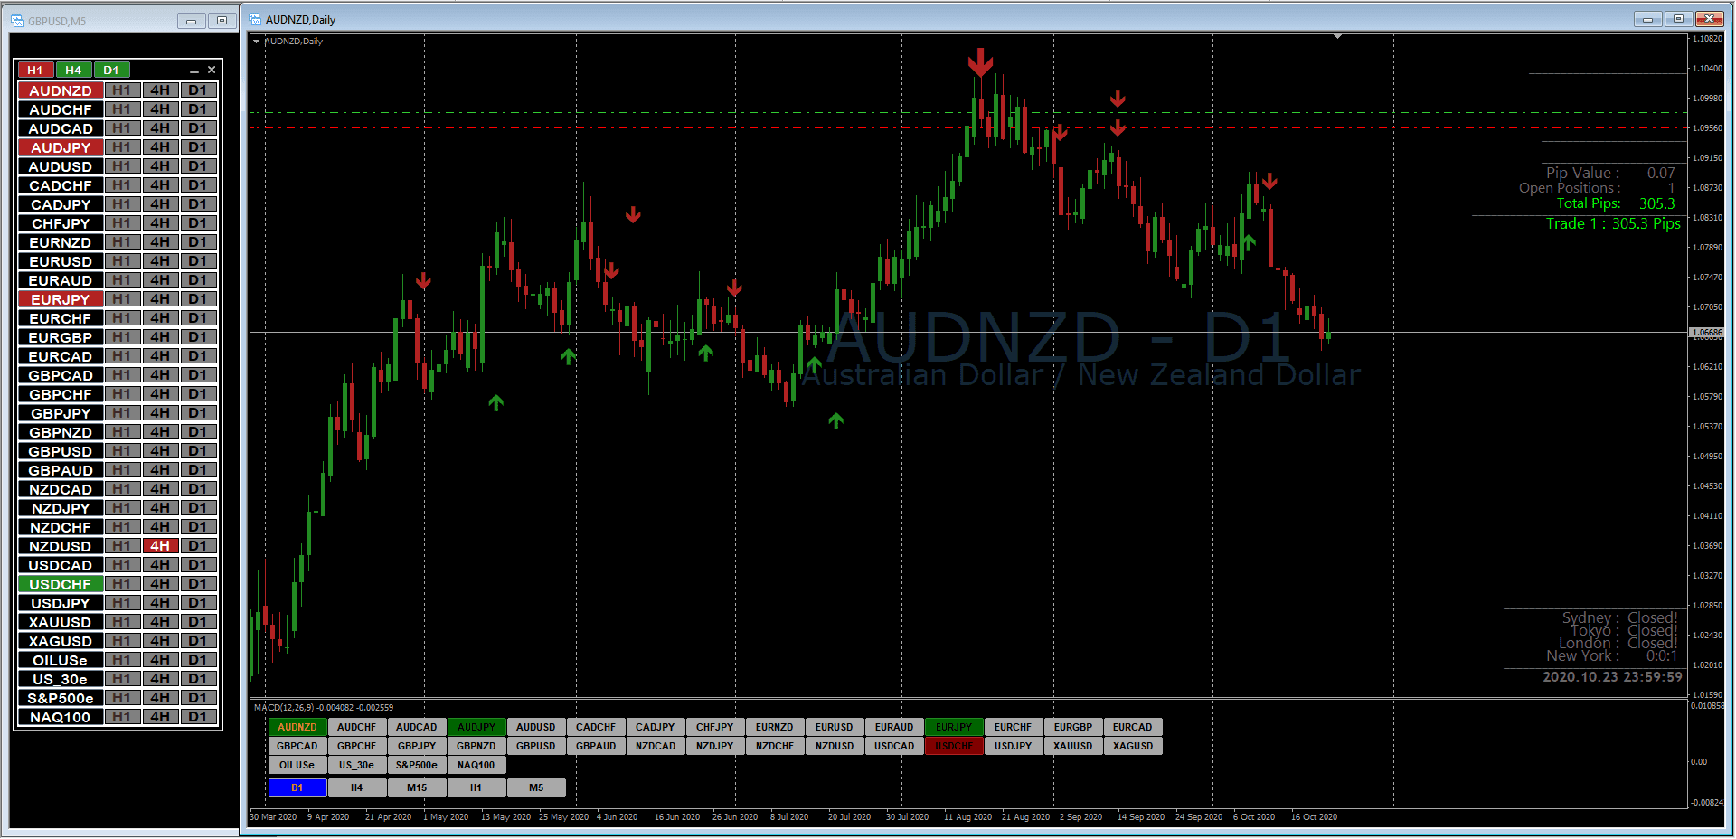Viewport: 1736px width, 839px height.
Task: Click the large red sell arrow at chart peak
Action: tap(980, 62)
